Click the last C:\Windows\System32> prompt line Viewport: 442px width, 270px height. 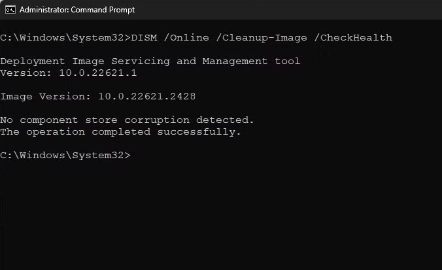(x=65, y=155)
